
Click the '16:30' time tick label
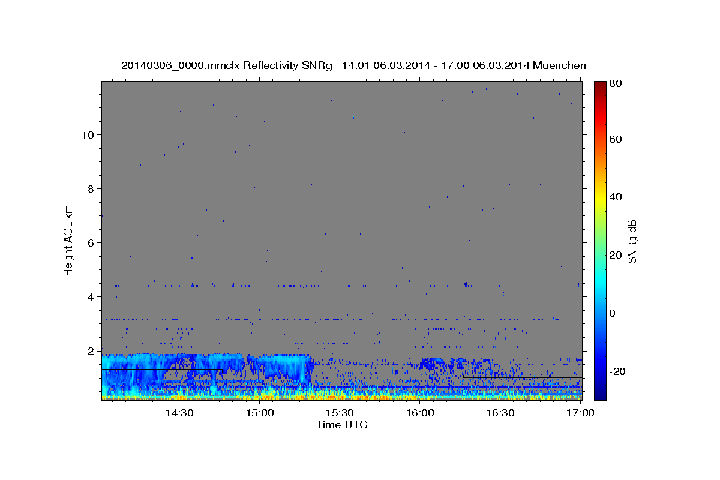click(500, 413)
